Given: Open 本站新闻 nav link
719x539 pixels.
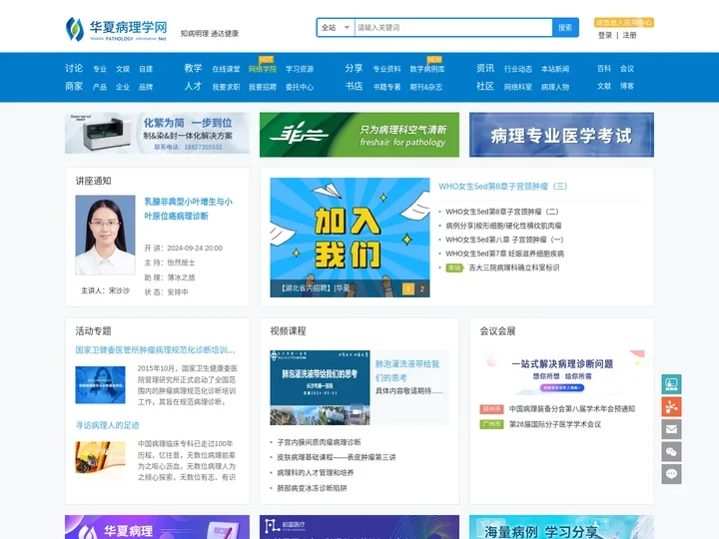Looking at the screenshot, I should coord(555,69).
